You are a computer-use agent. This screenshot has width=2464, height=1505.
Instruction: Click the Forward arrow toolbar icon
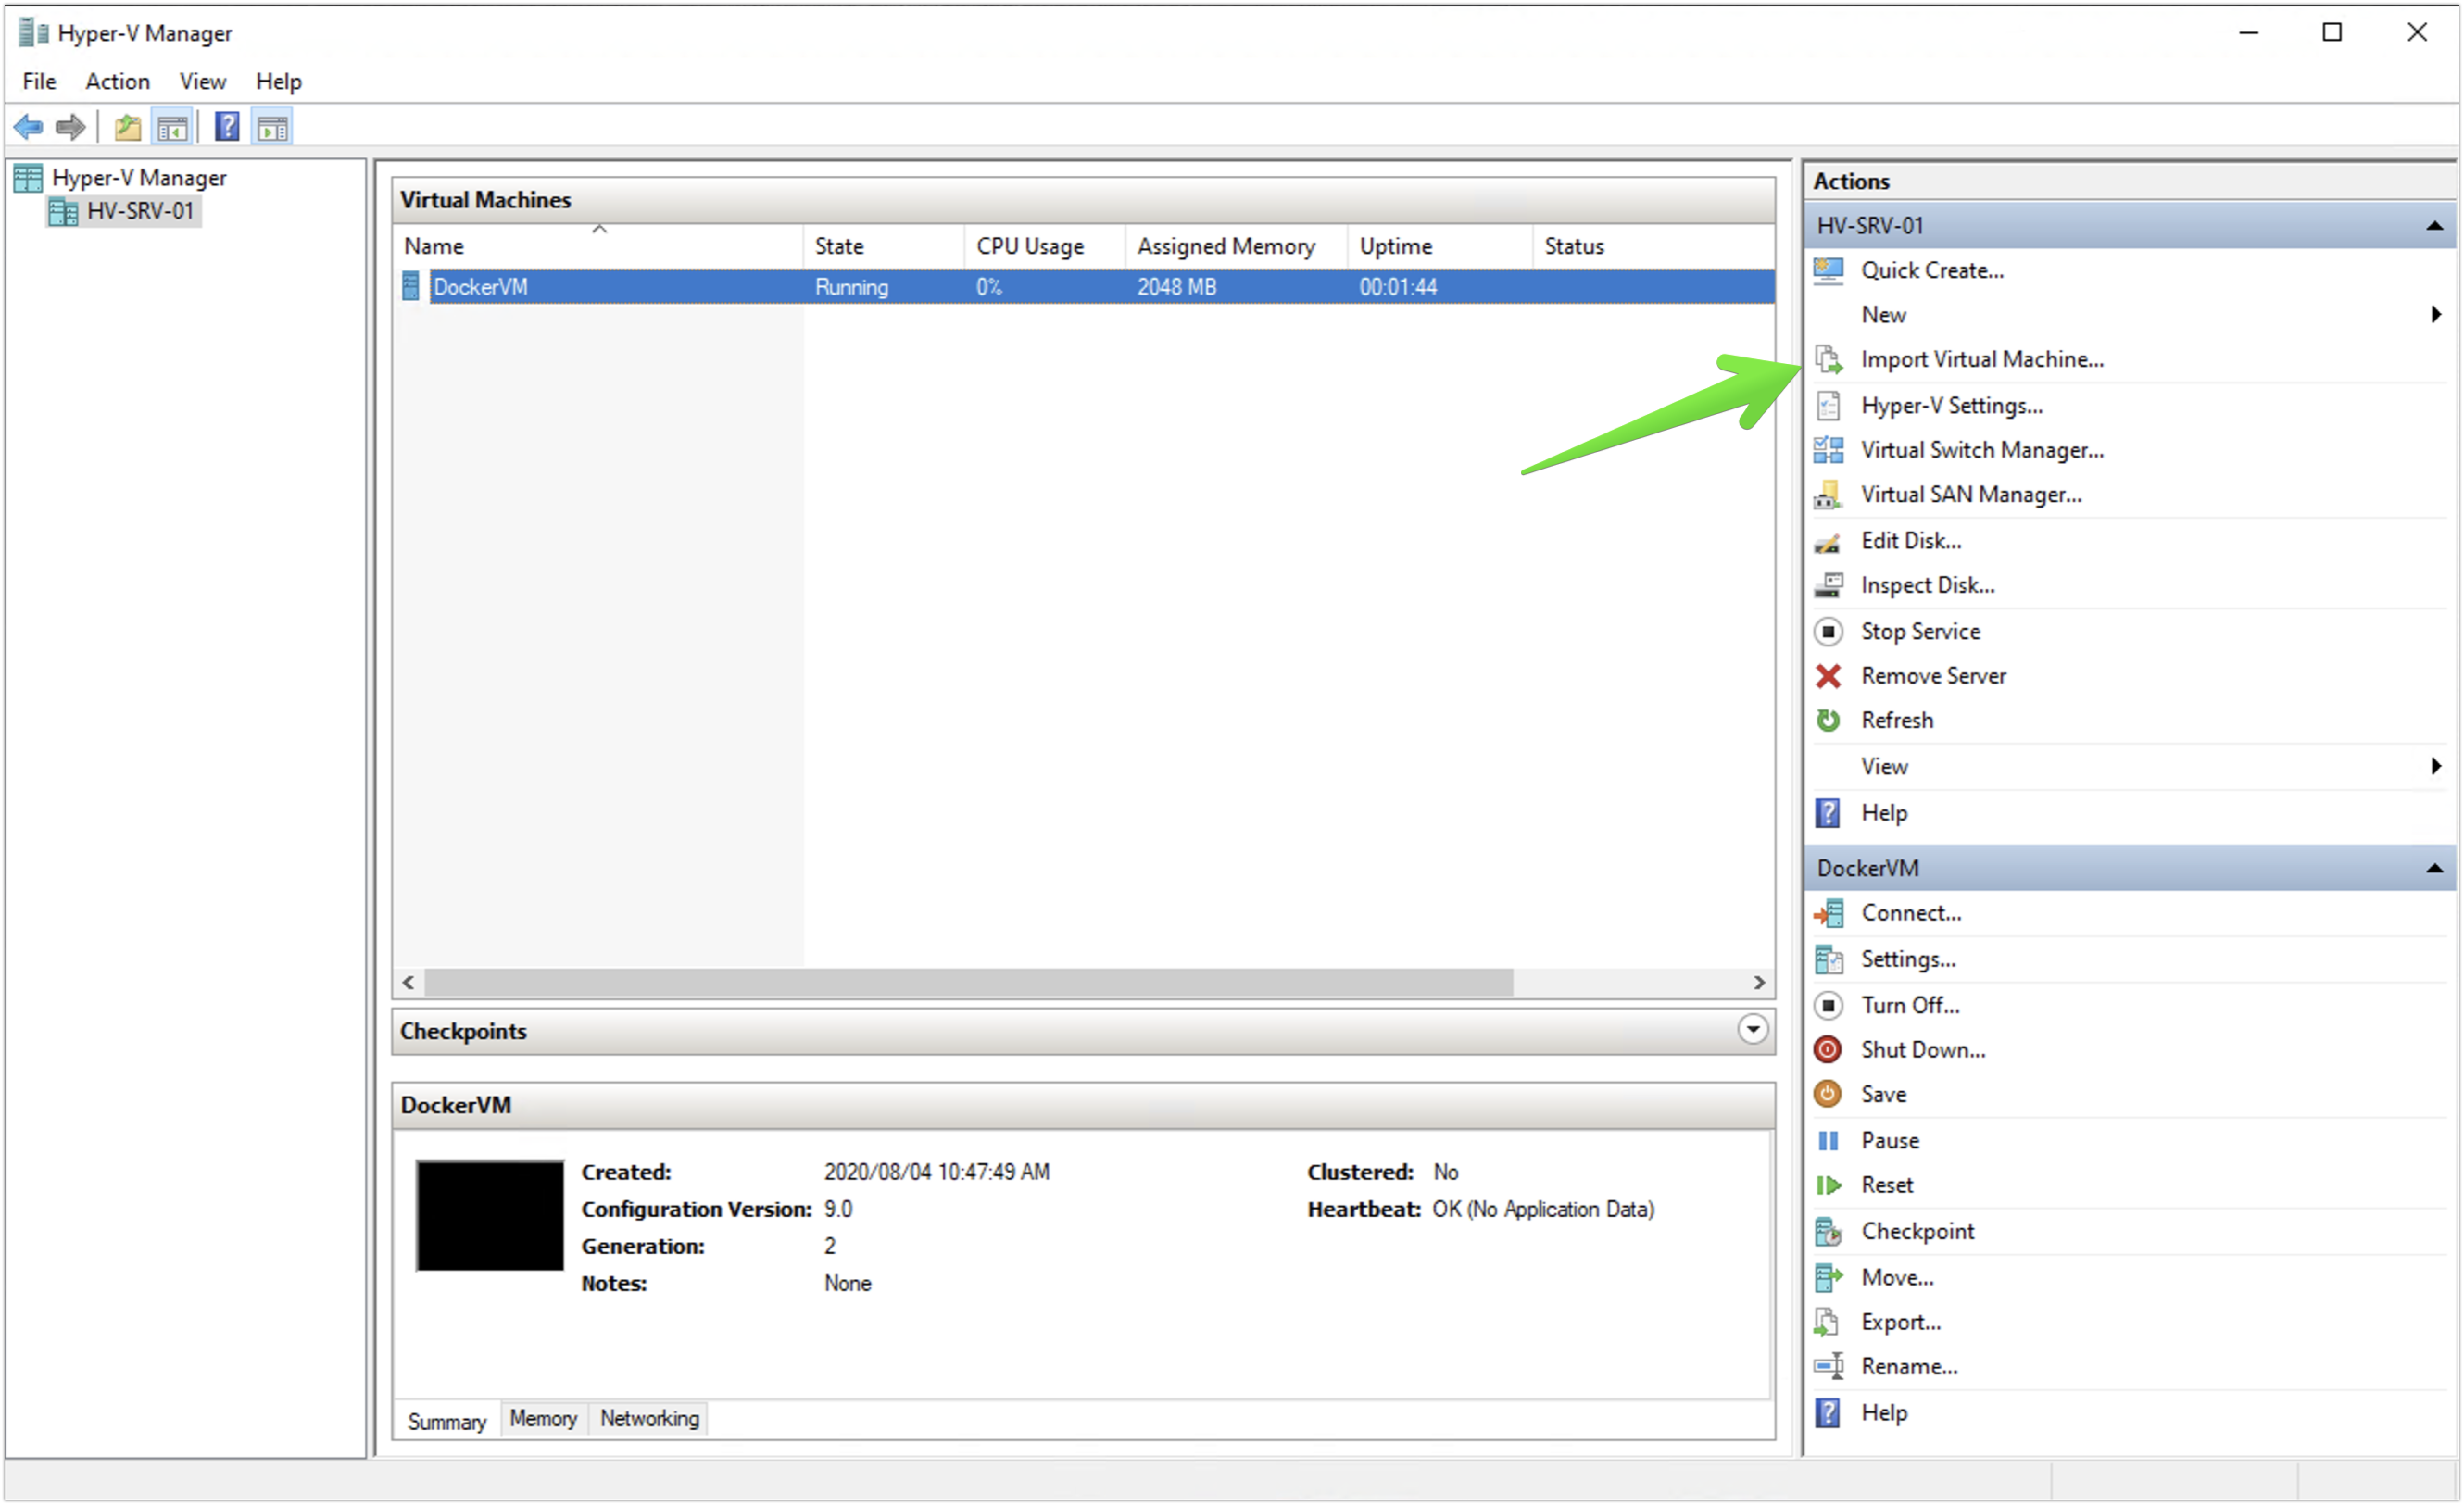[70, 127]
